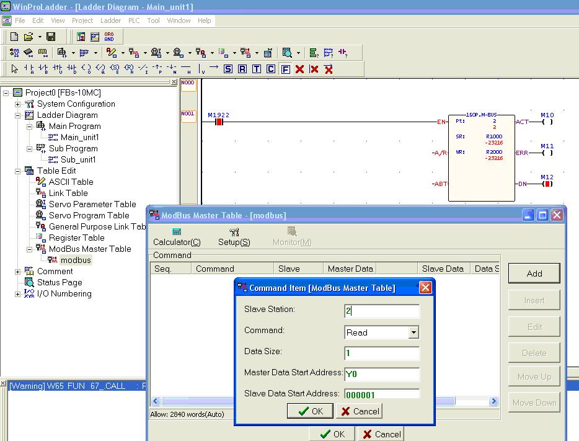Viewport: 579px width, 441px height.
Task: Open the Ladder menu
Action: tap(110, 20)
